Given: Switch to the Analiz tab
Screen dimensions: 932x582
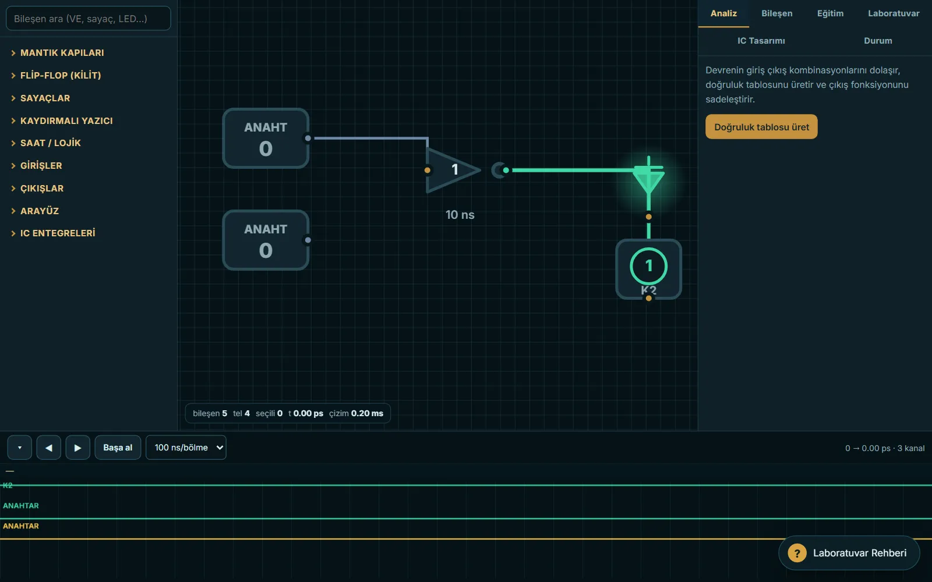Looking at the screenshot, I should click(723, 13).
